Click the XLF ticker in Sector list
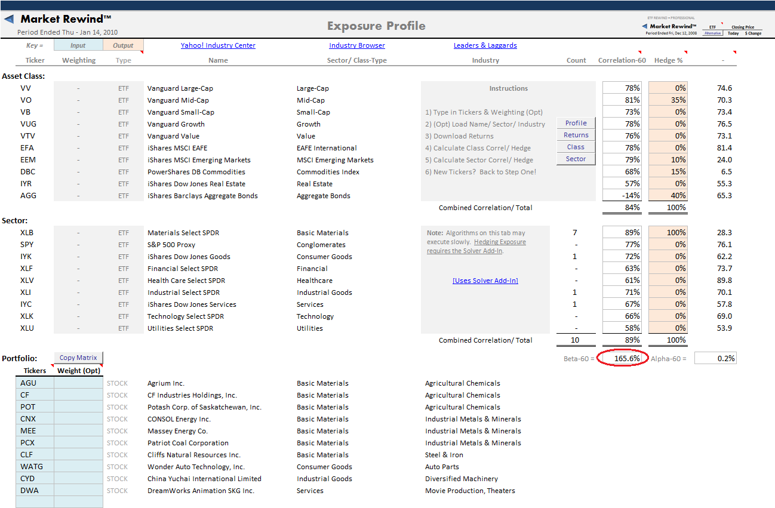This screenshot has width=775, height=508. click(x=26, y=269)
